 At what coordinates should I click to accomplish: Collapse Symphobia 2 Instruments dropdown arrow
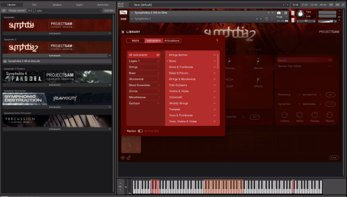click(109, 56)
